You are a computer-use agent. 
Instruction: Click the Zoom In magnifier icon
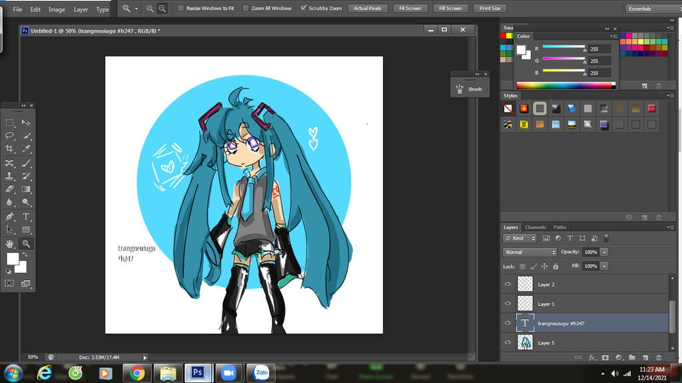coord(150,8)
